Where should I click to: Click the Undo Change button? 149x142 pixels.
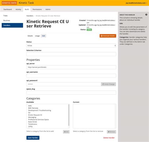108,84
